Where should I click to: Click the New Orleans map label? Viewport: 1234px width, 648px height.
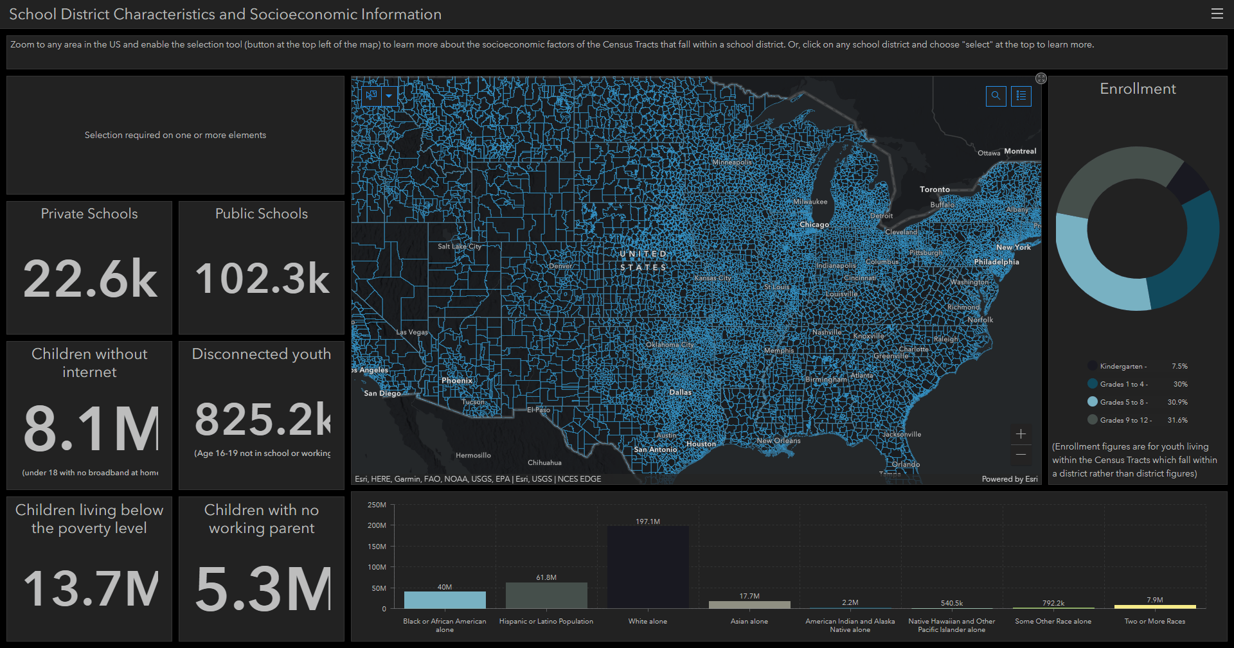pyautogui.click(x=779, y=441)
